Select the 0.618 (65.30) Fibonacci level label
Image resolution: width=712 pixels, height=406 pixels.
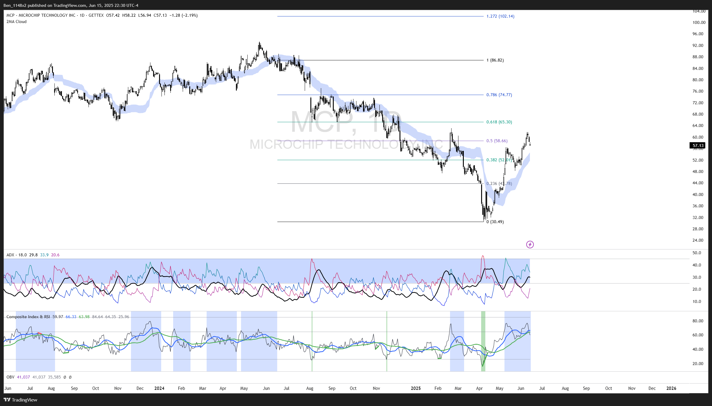pyautogui.click(x=499, y=122)
